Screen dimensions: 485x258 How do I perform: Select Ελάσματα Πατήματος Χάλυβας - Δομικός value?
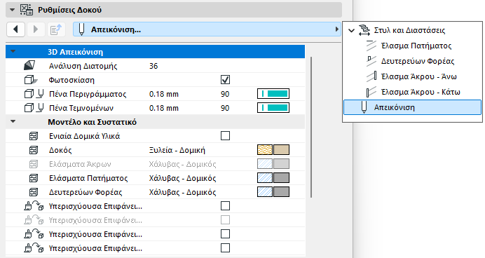coord(182,178)
